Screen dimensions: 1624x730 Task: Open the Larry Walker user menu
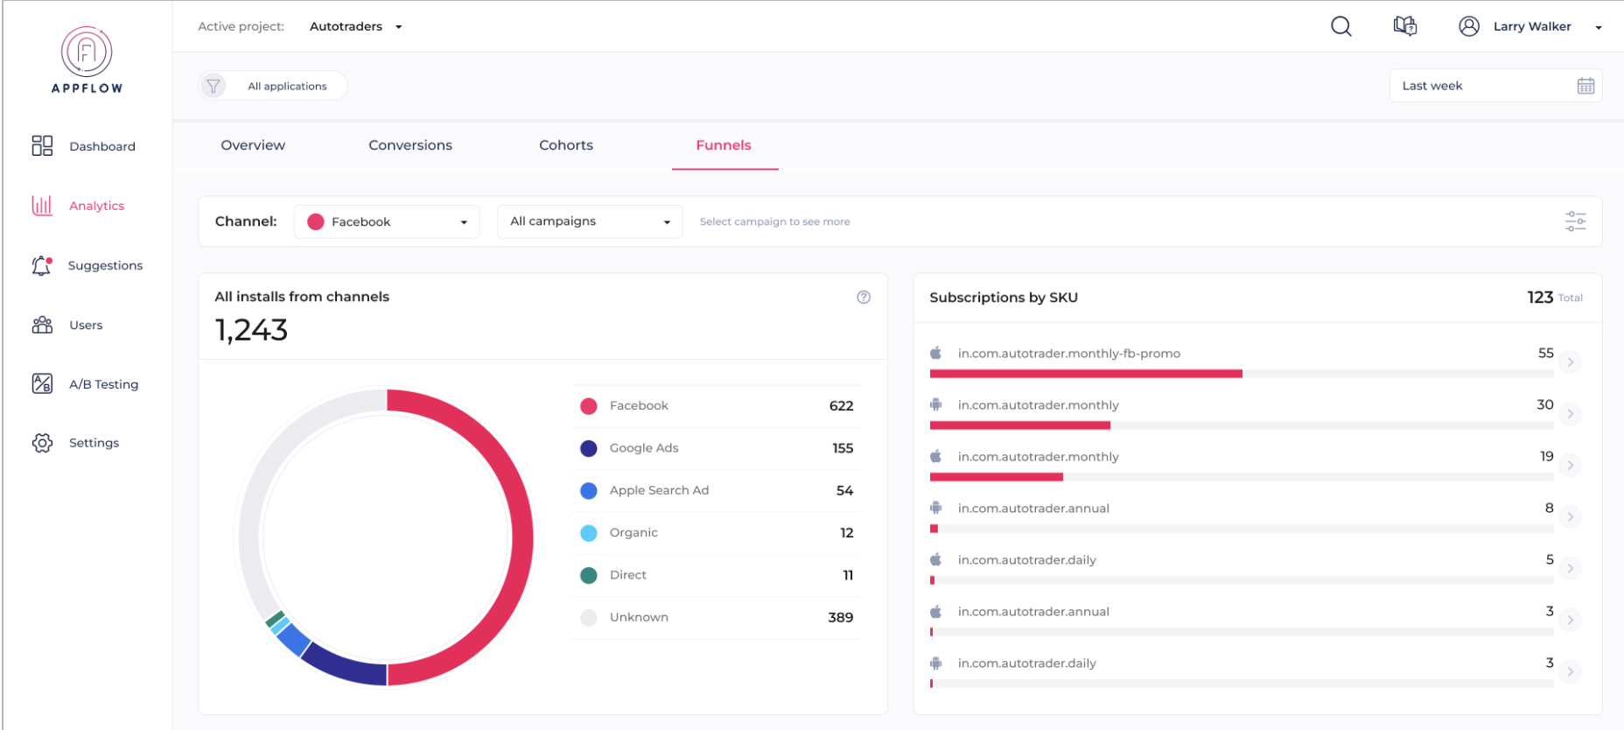(x=1530, y=26)
